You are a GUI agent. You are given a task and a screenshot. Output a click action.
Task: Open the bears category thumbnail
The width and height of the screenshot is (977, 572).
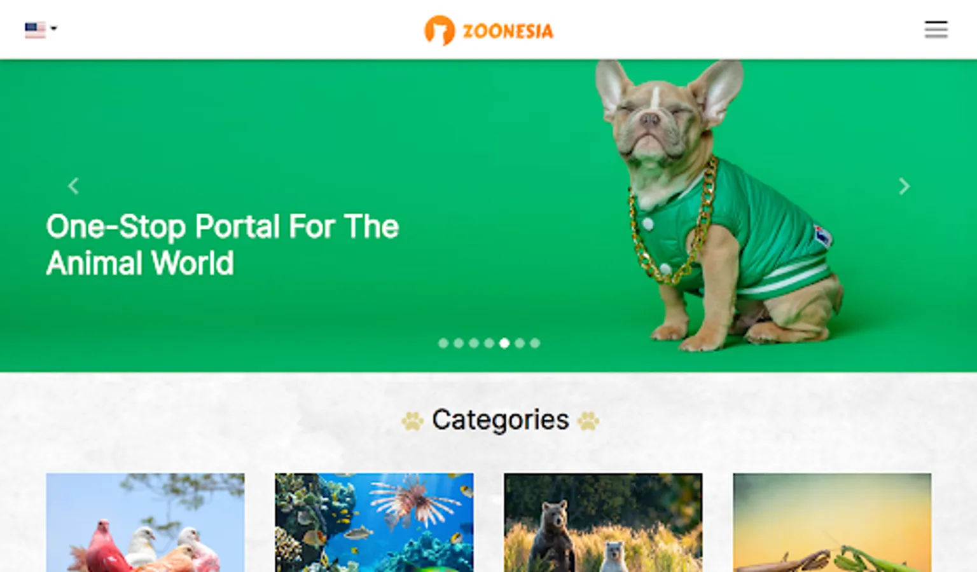[603, 522]
